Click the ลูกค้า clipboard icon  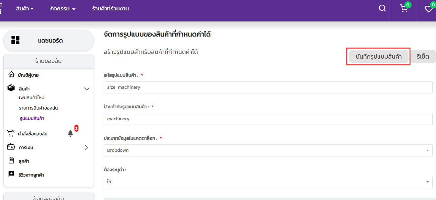[x=11, y=161]
